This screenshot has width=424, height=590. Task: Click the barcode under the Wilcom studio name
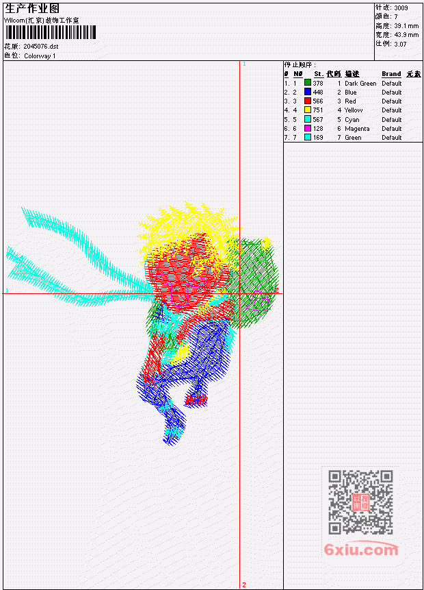[x=51, y=32]
